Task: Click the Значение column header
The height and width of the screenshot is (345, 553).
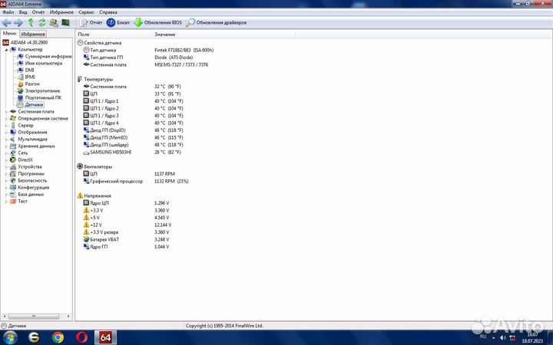Action: [224, 34]
